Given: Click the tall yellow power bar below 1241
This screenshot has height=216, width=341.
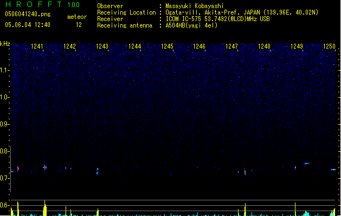Looking at the screenshot, I should 45,208.
